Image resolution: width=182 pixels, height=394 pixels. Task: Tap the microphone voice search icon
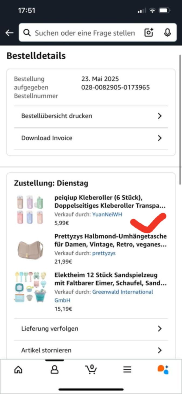click(x=167, y=33)
